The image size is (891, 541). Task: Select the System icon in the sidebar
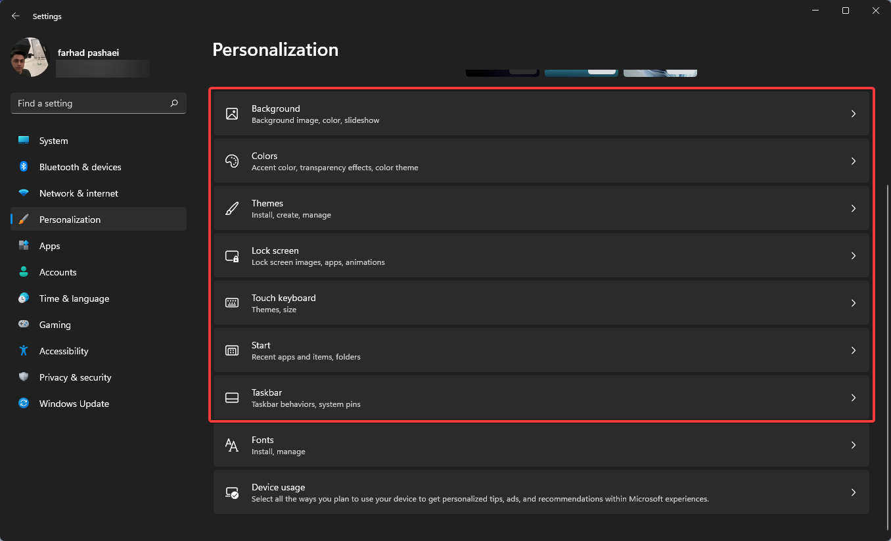click(x=24, y=141)
